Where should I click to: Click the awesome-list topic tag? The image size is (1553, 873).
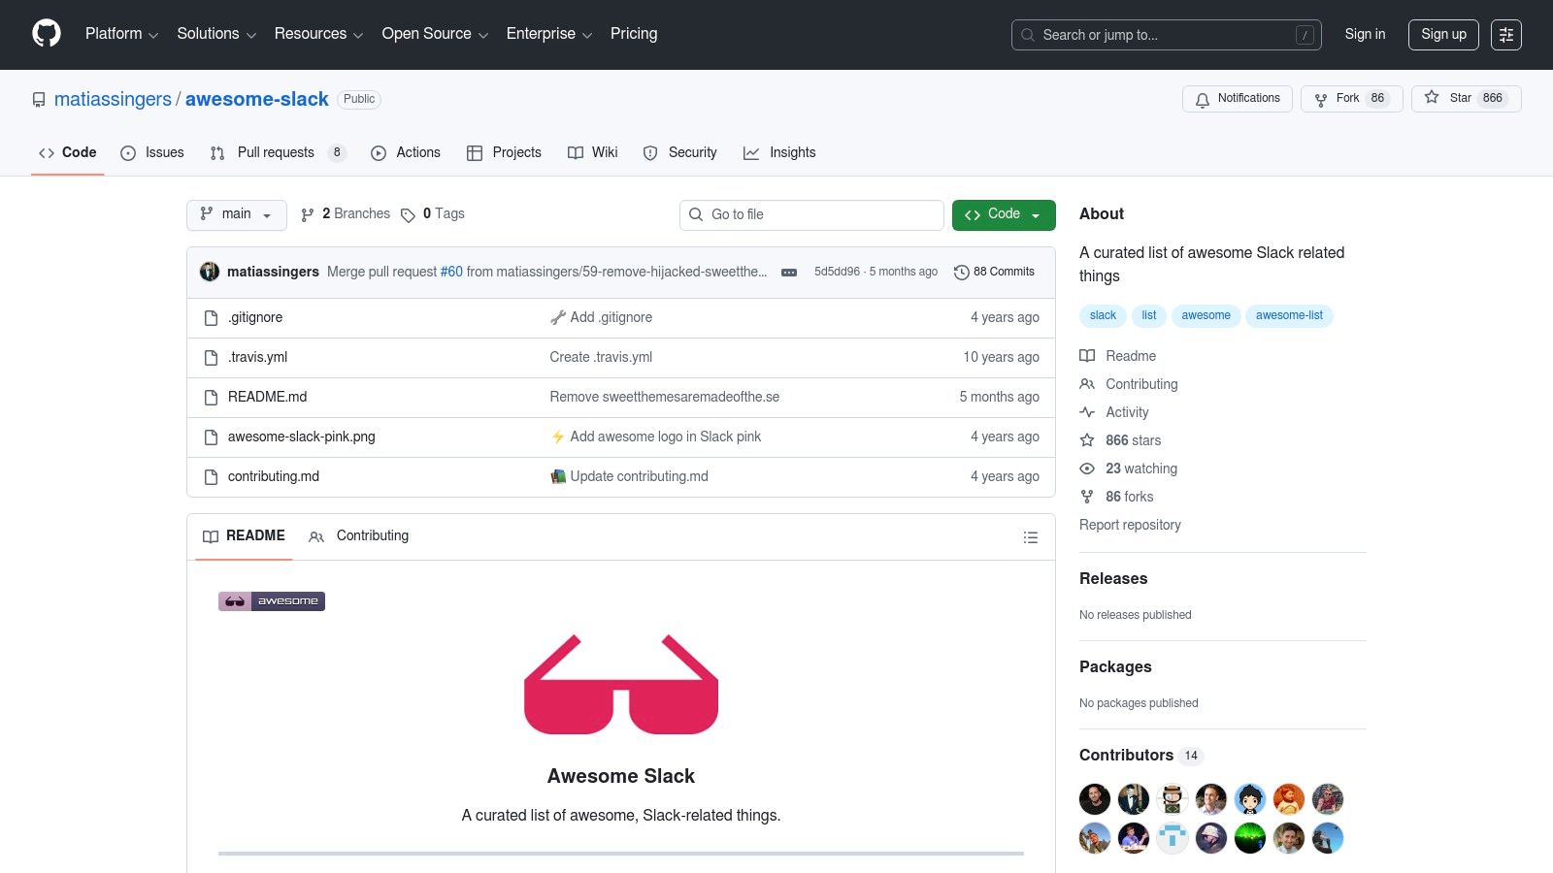pyautogui.click(x=1289, y=315)
